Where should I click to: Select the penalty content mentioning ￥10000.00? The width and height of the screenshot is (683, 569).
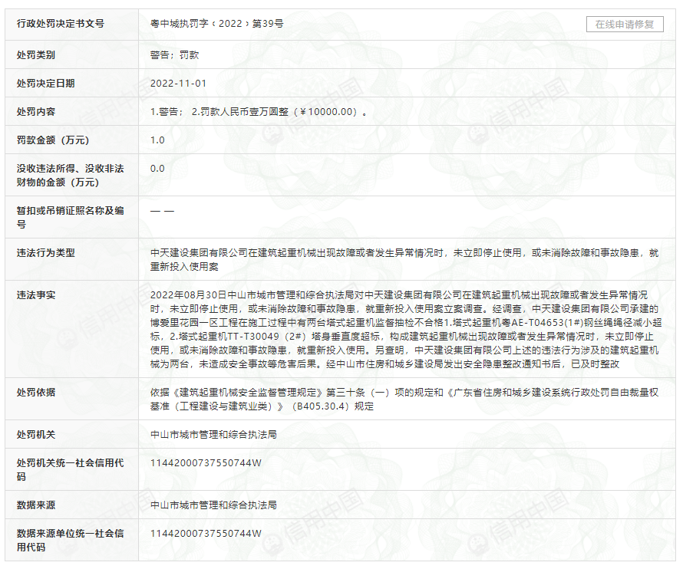pyautogui.click(x=259, y=111)
